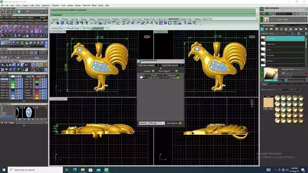Click the yellow gold material preview thumbnail
Viewport: 308px width, 173px height.
271,74
